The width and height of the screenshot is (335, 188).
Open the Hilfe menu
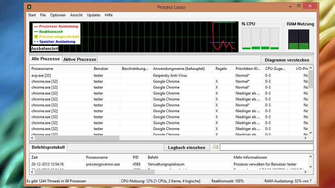(109, 15)
